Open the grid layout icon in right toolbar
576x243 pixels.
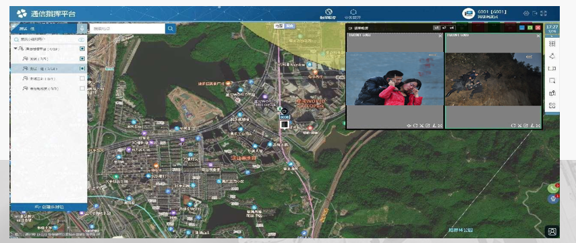[552, 105]
